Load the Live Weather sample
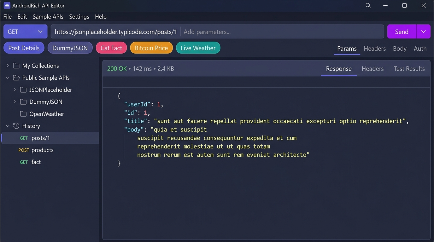Viewport: 434px width, 242px height. point(198,48)
